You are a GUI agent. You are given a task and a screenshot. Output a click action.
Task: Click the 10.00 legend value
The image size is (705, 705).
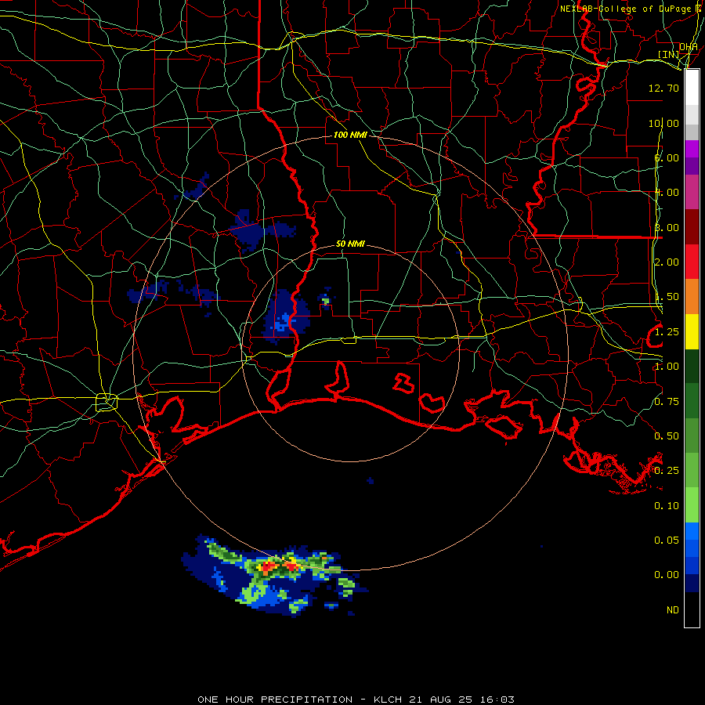pos(663,123)
